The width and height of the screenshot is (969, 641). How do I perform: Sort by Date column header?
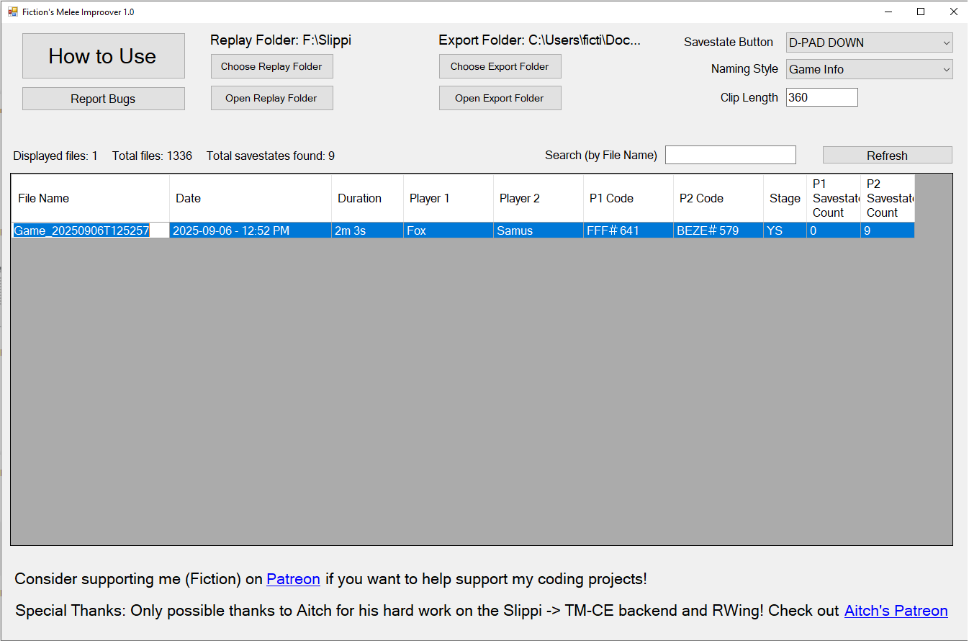(x=251, y=198)
